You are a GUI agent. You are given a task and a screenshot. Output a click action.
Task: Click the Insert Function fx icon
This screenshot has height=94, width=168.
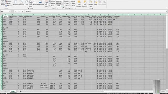pyautogui.click(x=23, y=11)
